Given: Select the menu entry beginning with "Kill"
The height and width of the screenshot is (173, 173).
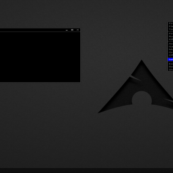Looking at the screenshot, I should pyautogui.click(x=170, y=39).
